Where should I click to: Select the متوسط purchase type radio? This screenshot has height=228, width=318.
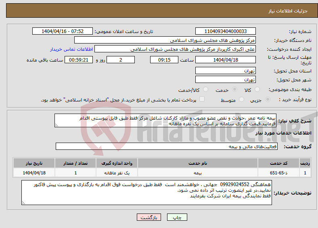[x=241, y=99]
